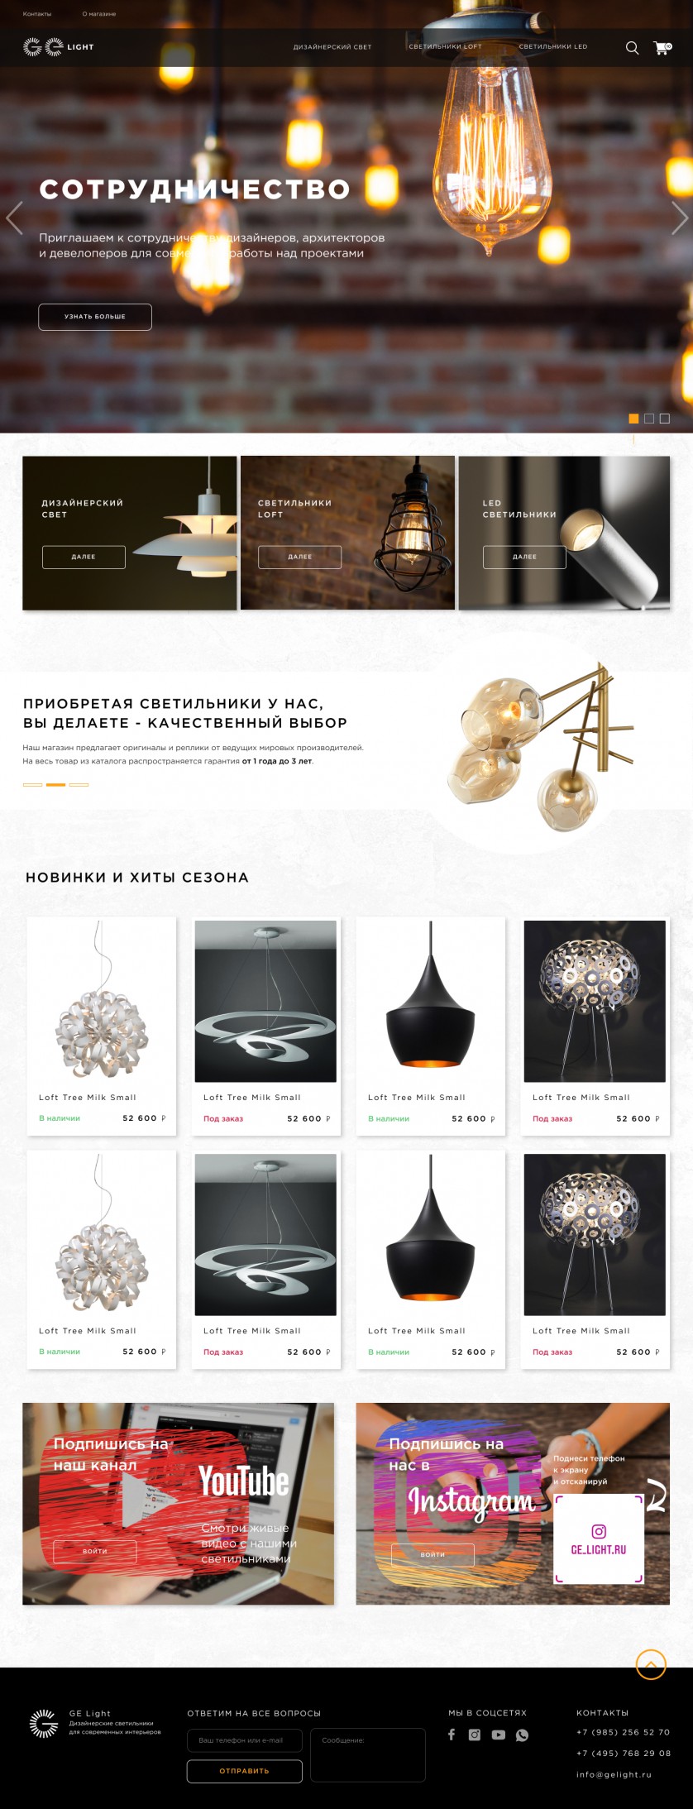693x1809 pixels.
Task: Focus the phone or e-mail input field
Action: pos(244,1740)
